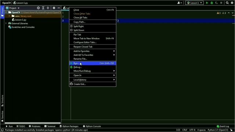The image size is (235, 132).
Task: Go to previous highlighted error up arrow
Action: tap(229, 13)
